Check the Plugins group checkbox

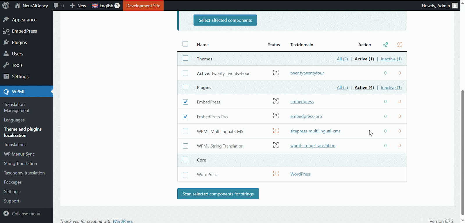[185, 87]
